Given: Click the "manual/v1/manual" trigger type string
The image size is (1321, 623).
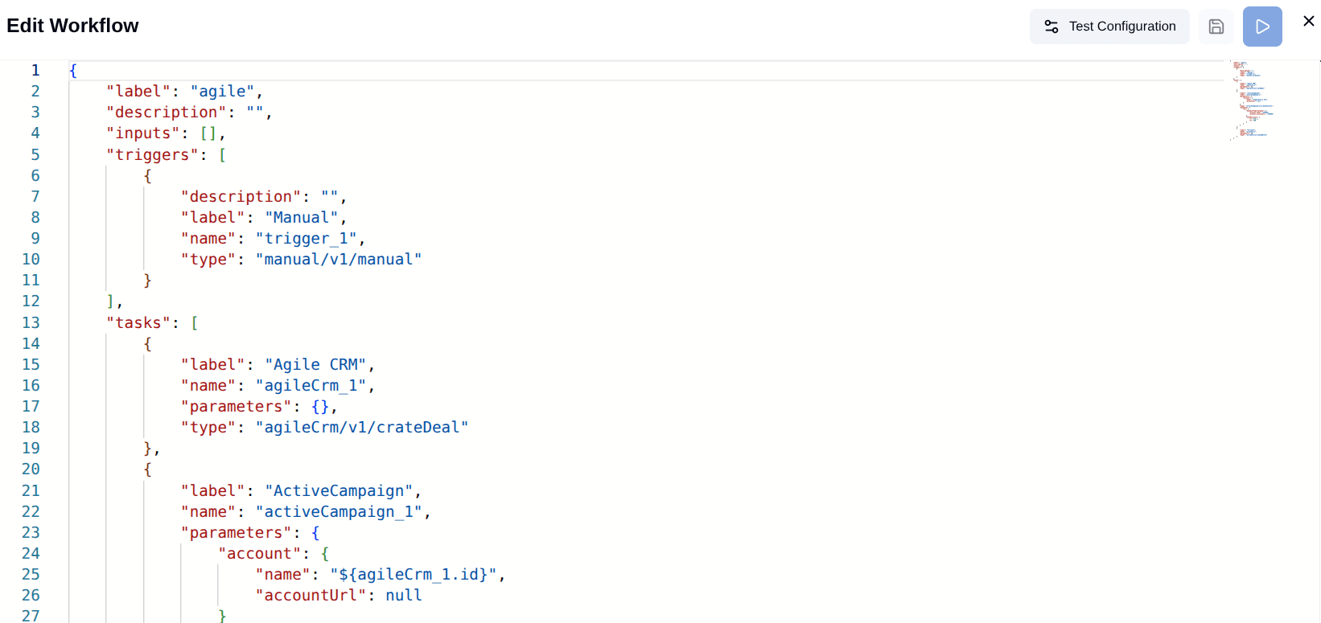Looking at the screenshot, I should point(338,259).
